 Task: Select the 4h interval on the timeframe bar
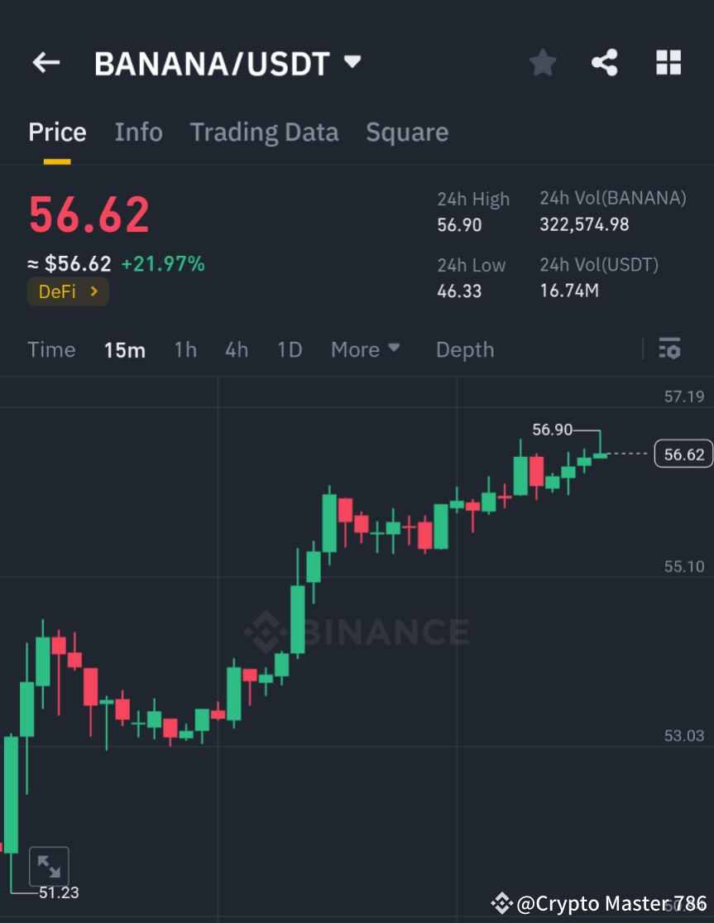[x=237, y=349]
